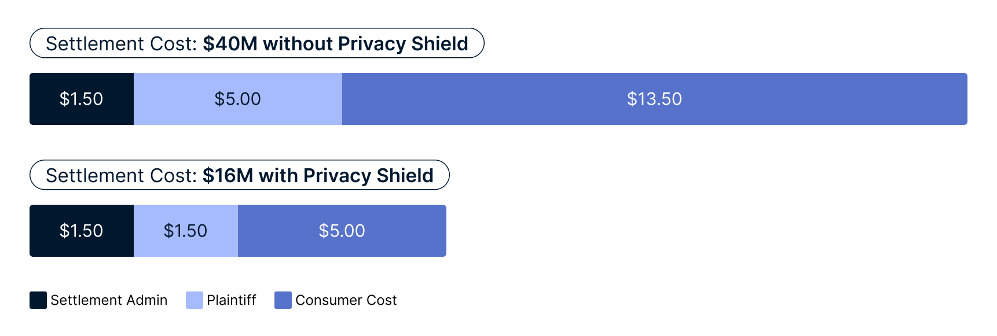This screenshot has height=336, width=997.
Task: Select the Settlement Admin legend label
Action: click(109, 300)
